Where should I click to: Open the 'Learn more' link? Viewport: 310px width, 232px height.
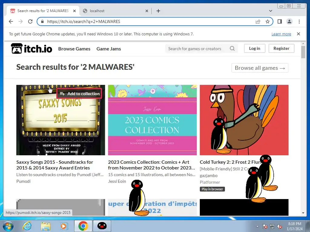pos(281,34)
